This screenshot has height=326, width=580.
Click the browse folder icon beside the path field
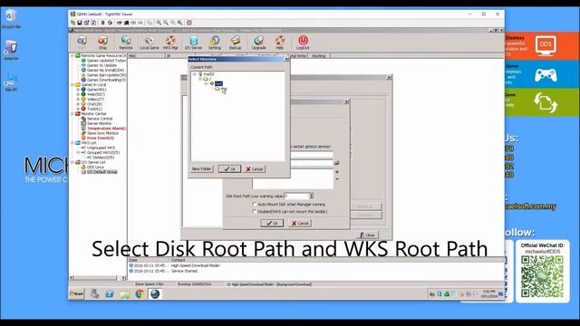point(336,163)
